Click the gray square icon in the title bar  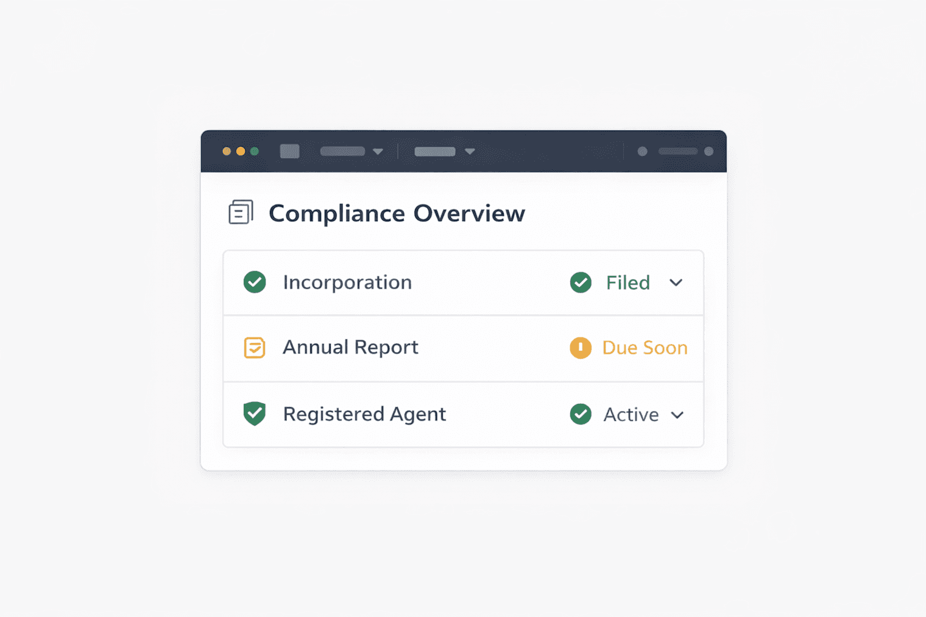click(289, 151)
